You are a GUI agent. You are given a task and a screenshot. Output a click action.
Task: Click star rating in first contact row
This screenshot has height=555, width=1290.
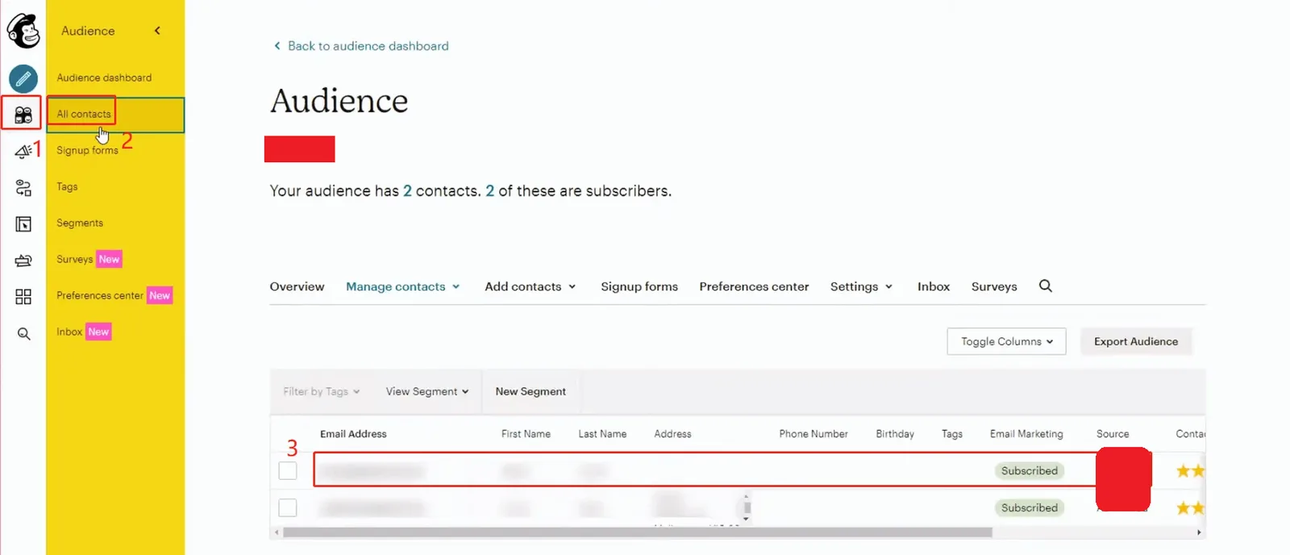[x=1190, y=470]
